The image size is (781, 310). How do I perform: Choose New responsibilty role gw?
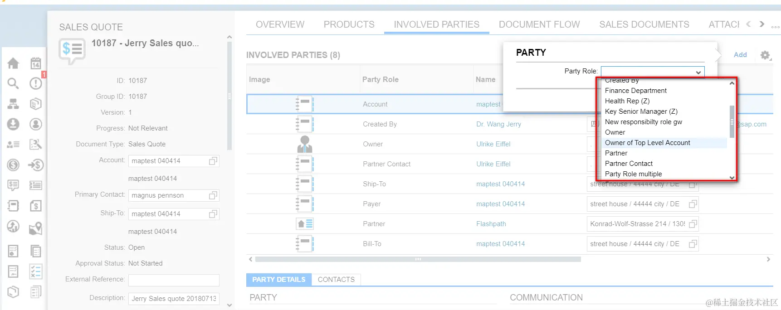643,122
